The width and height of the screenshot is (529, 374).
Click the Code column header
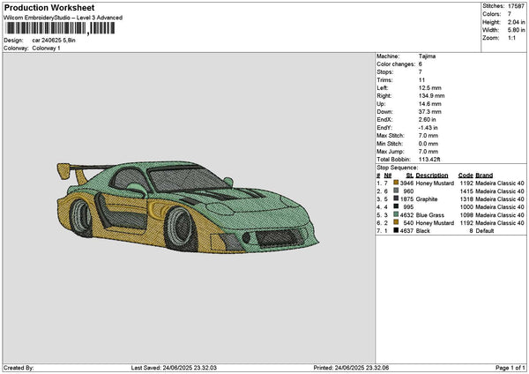466,175
